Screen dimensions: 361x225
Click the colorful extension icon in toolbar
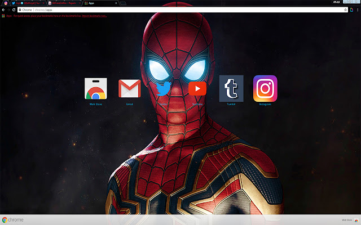[x=350, y=10]
